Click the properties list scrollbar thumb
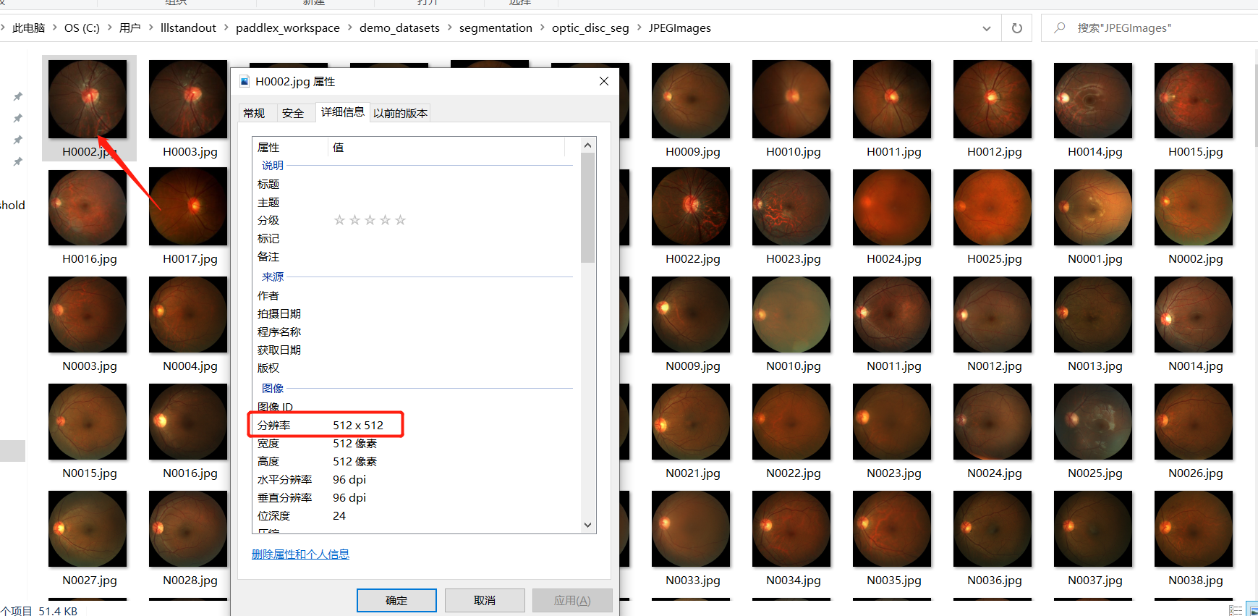Viewport: 1258px width, 616px height. click(587, 208)
